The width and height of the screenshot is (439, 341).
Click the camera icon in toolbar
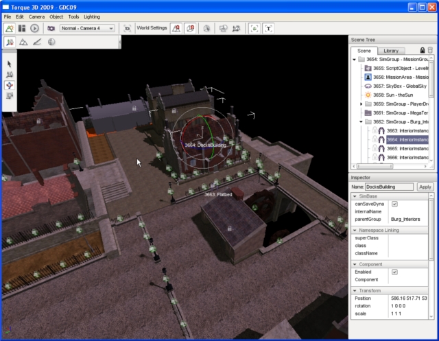51,28
